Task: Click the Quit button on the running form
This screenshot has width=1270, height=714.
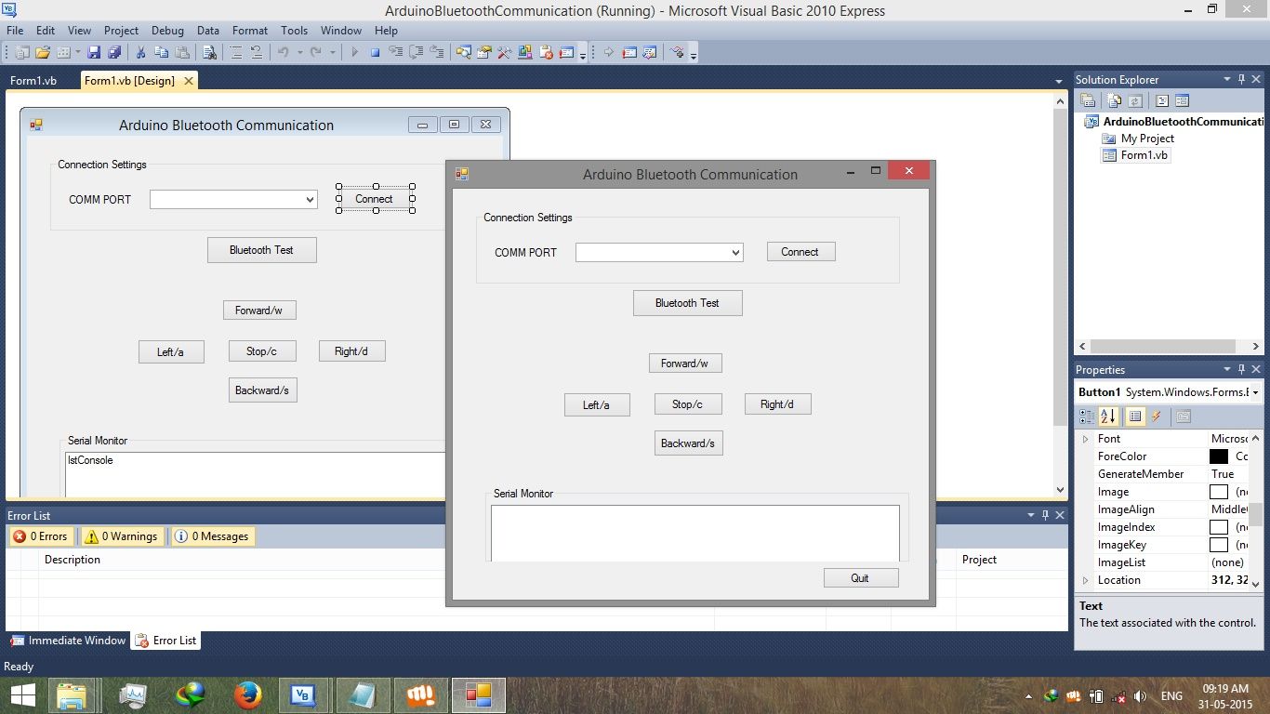Action: [x=860, y=577]
